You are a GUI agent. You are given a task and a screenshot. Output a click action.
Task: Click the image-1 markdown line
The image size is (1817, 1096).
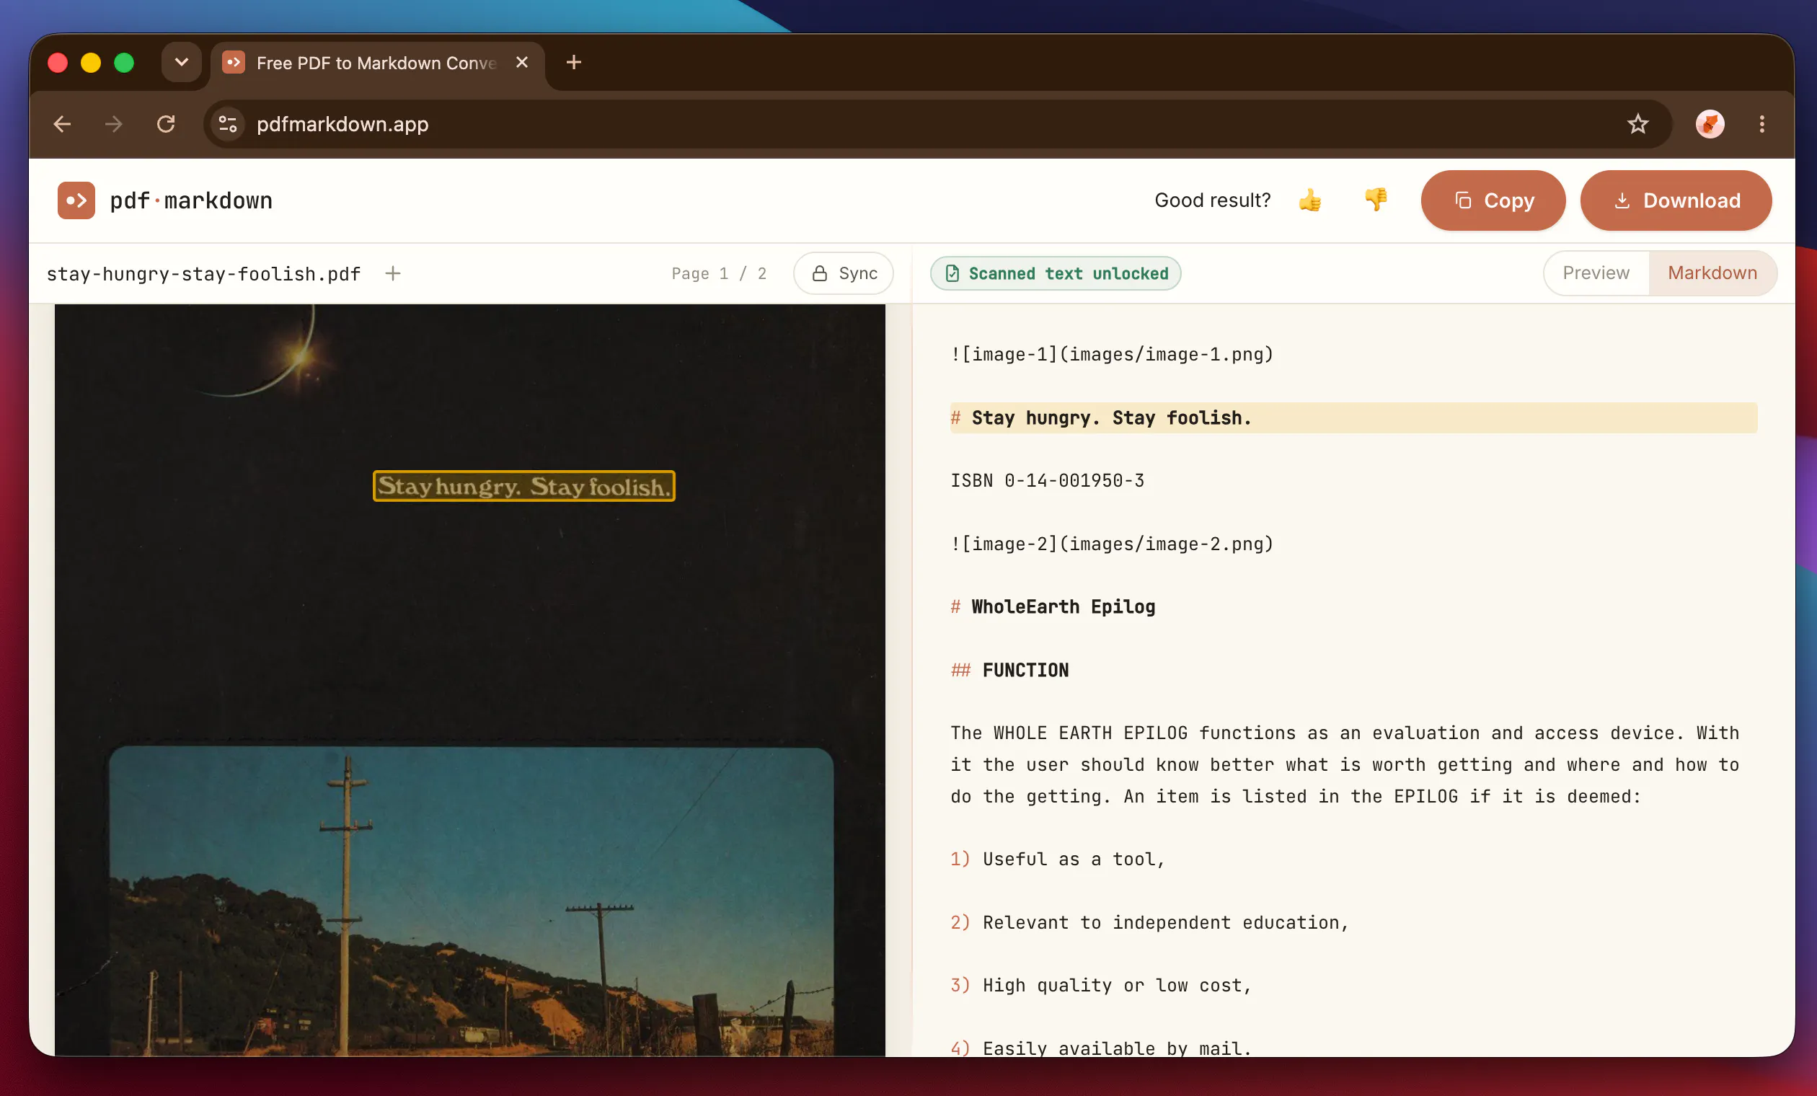[1111, 354]
